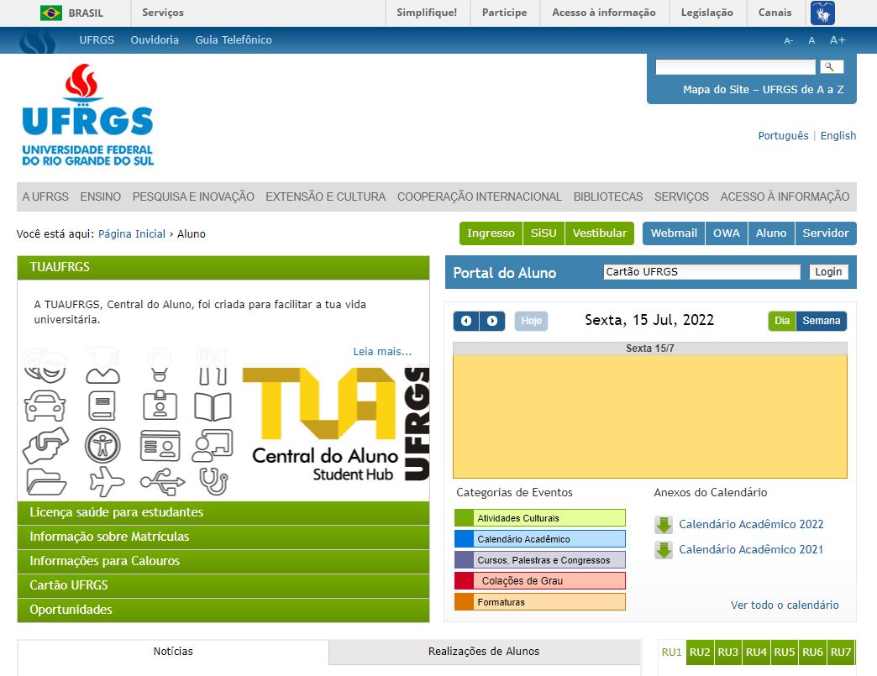Select RU4 tab
The image size is (877, 676).
pyautogui.click(x=756, y=652)
